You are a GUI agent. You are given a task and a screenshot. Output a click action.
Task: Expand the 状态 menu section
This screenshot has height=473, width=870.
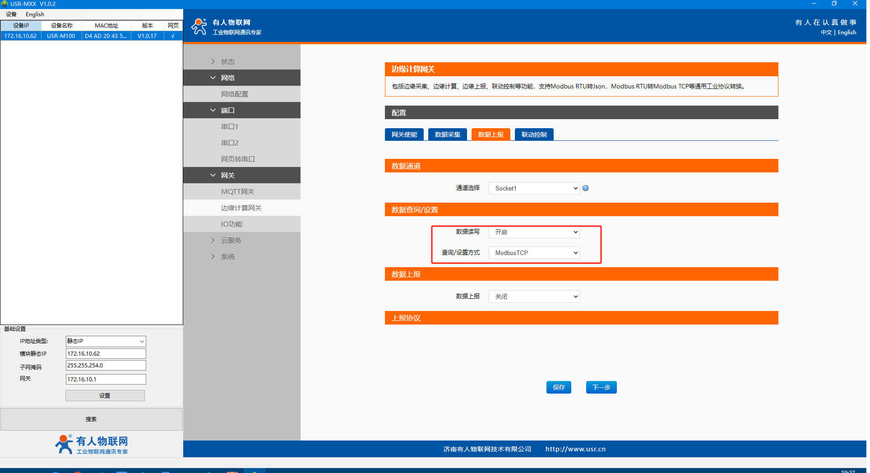pos(227,61)
